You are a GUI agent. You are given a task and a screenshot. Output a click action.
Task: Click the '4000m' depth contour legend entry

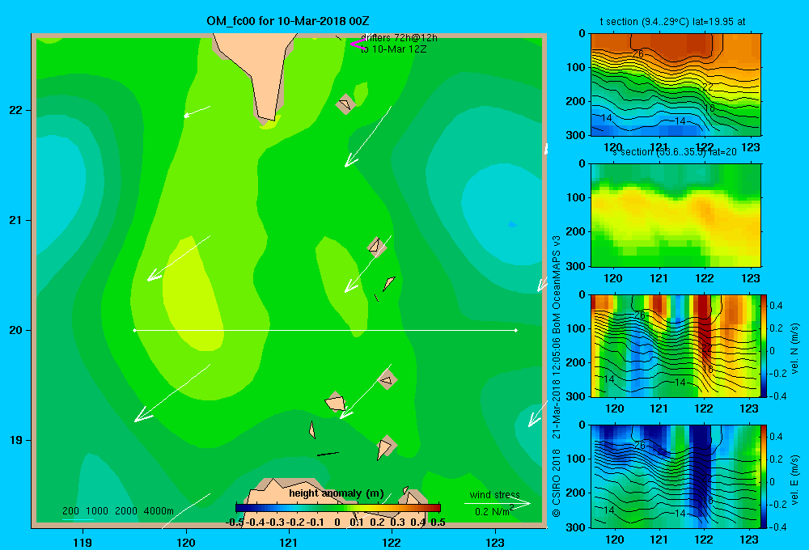tap(159, 511)
